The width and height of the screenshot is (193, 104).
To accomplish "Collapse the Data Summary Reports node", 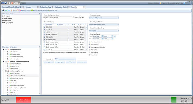I will (x=4, y=71).
